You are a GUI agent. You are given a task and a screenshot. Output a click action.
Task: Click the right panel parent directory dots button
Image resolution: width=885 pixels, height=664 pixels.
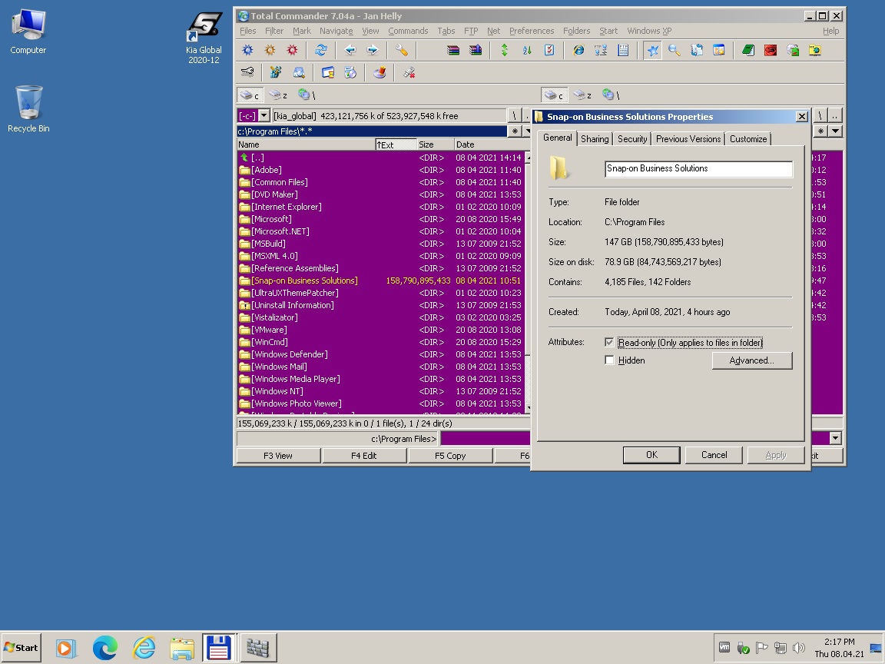(835, 116)
